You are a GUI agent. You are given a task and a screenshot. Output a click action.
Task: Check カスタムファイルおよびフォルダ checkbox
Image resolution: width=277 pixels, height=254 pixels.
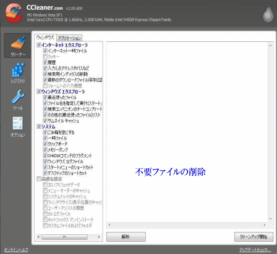click(x=45, y=225)
